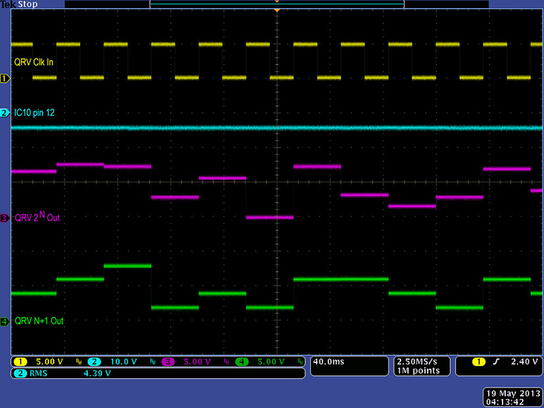Toggle the magenta channel 3 badge
Screen dimensions: 544x408
tap(168, 361)
